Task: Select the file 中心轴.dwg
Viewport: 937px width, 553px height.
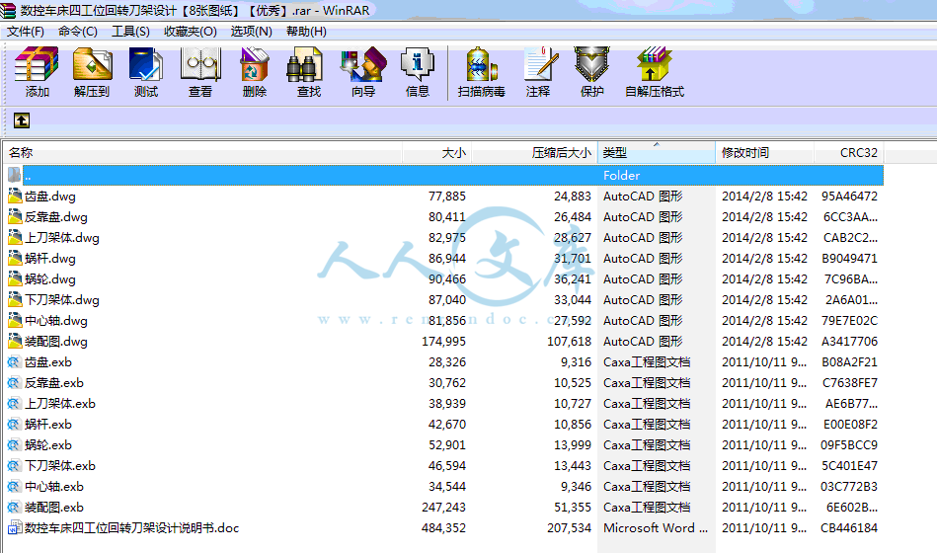Action: pos(56,321)
